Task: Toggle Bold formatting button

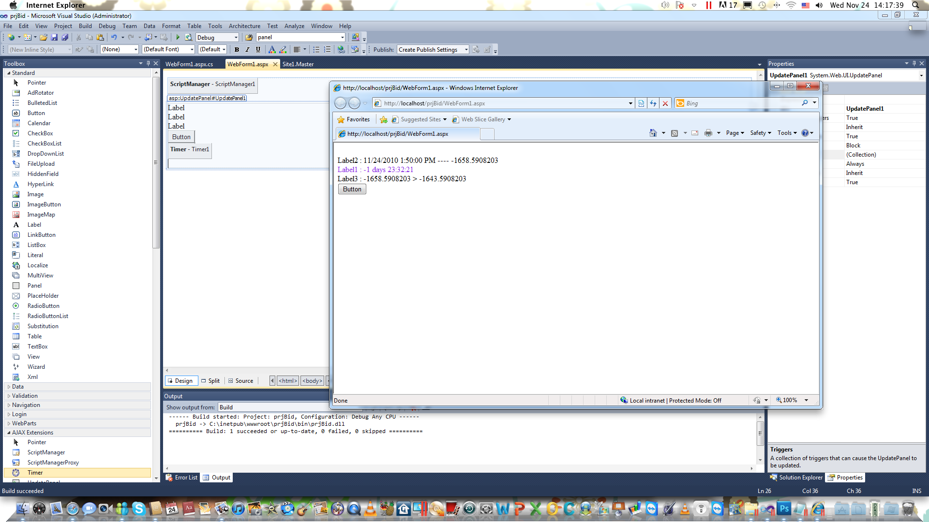Action: pos(237,49)
